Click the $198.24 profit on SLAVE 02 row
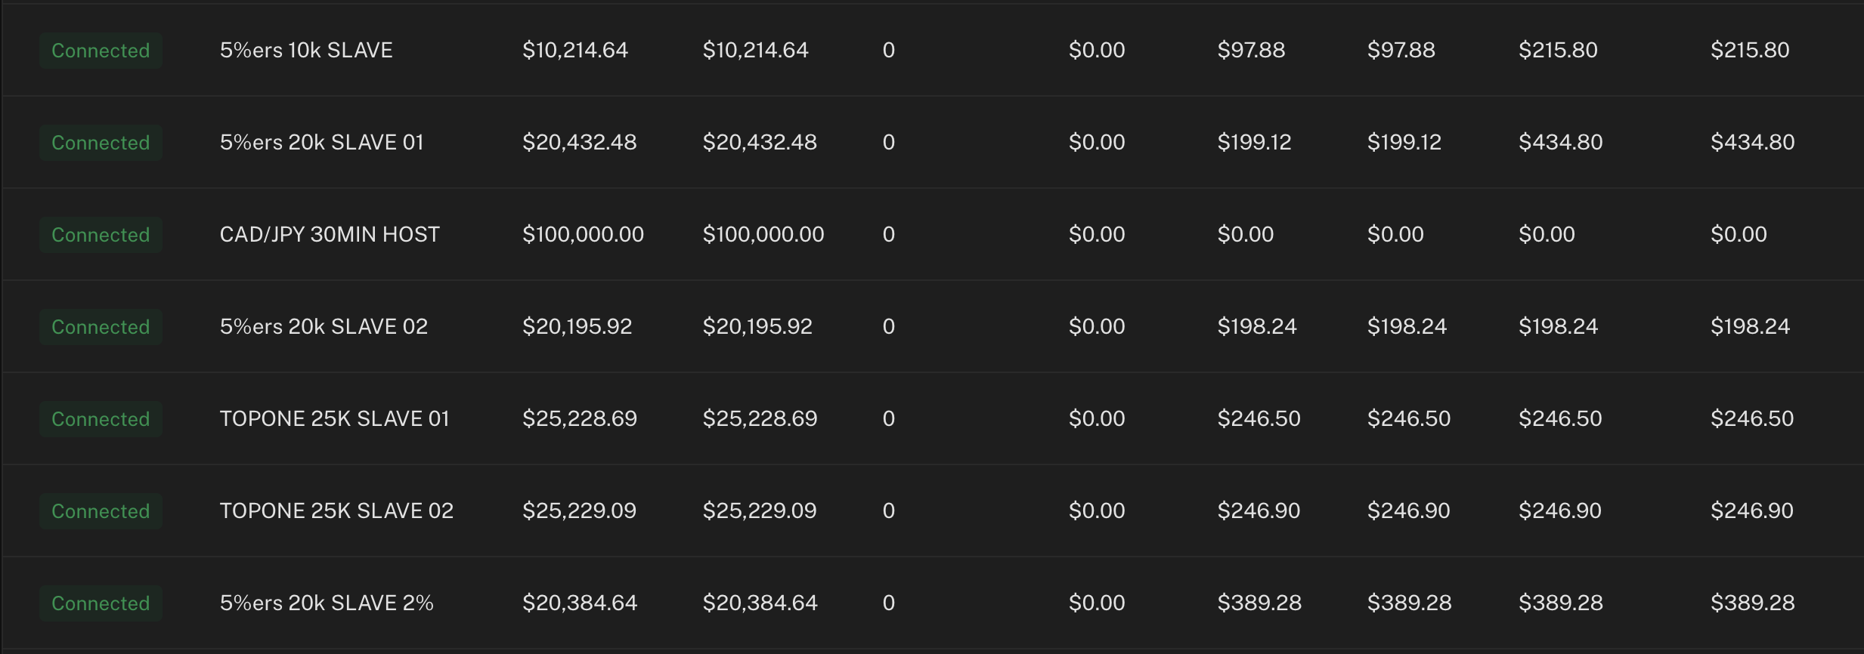 point(1256,326)
